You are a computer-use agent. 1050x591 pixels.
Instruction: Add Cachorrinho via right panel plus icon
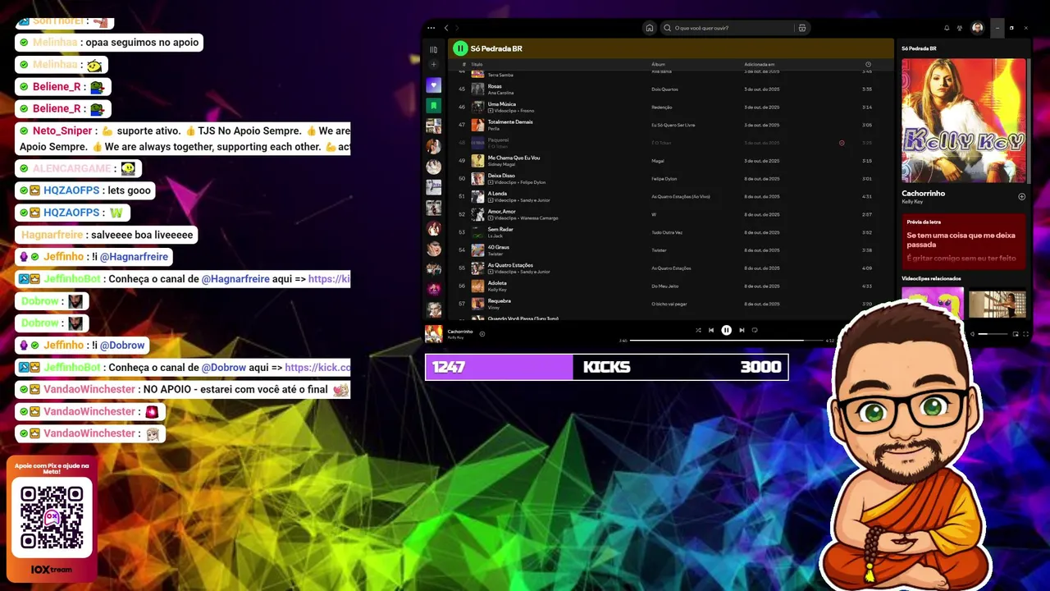pos(1021,197)
